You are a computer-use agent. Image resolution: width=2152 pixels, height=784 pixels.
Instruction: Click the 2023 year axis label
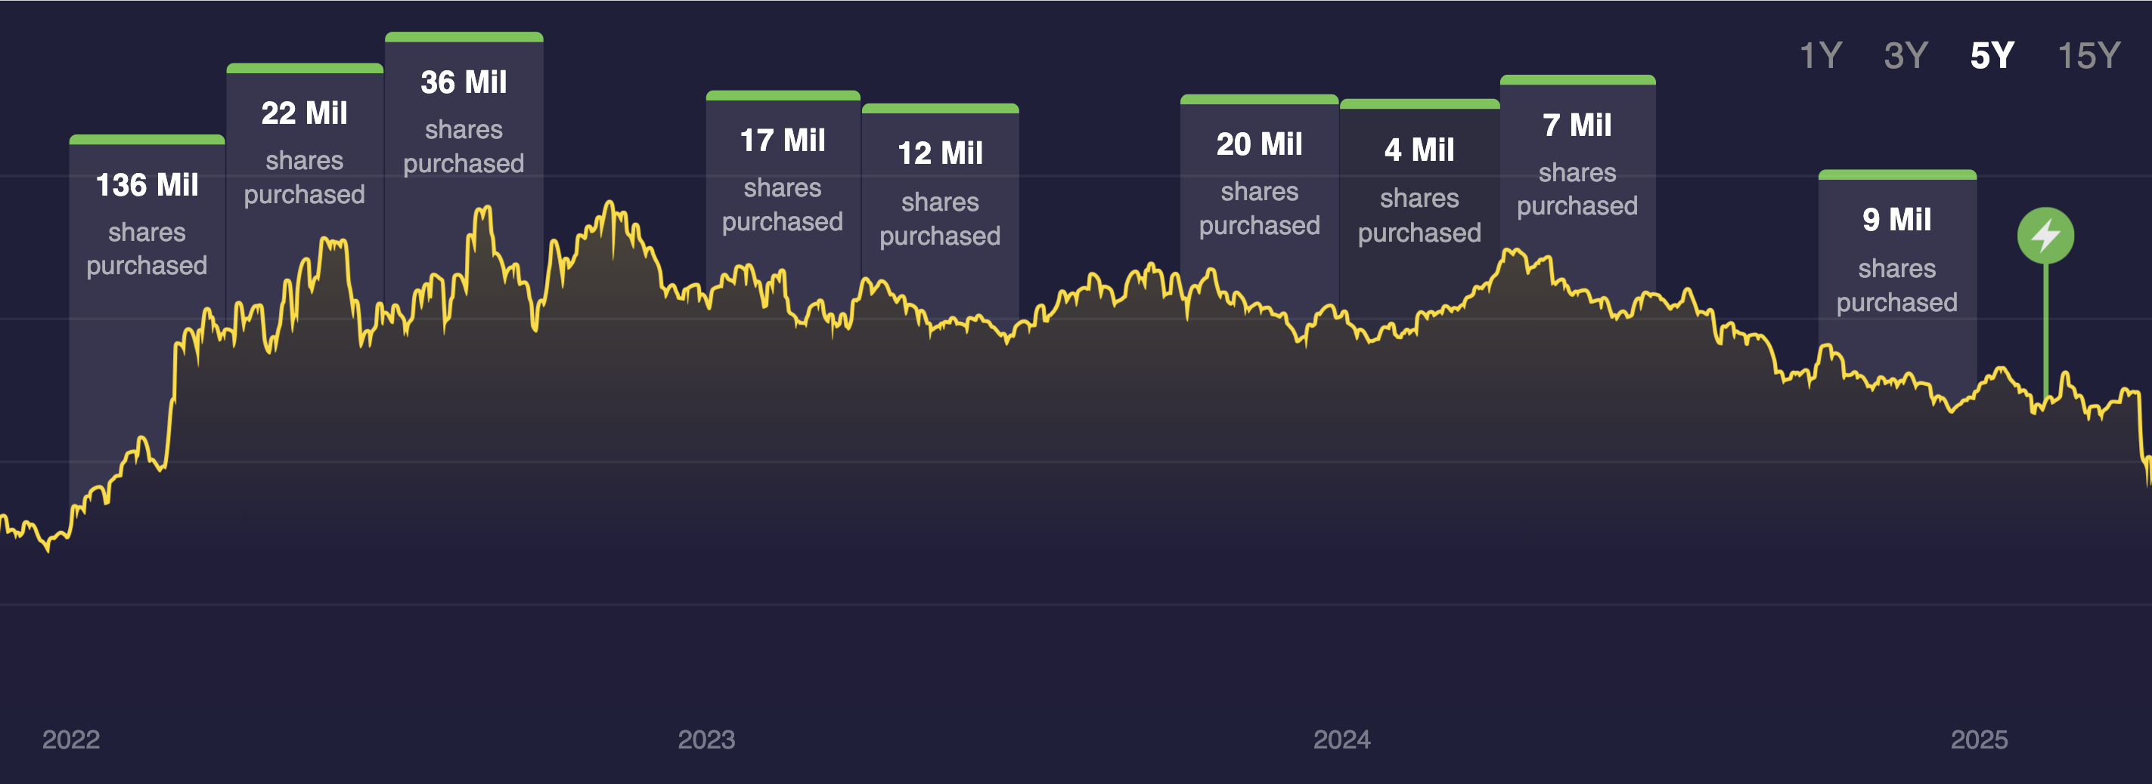click(706, 739)
